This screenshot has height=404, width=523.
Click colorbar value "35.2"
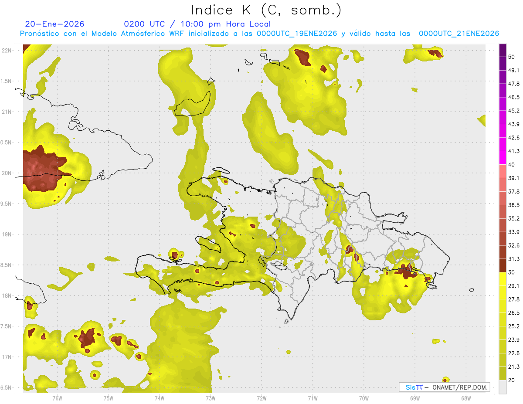tap(514, 218)
